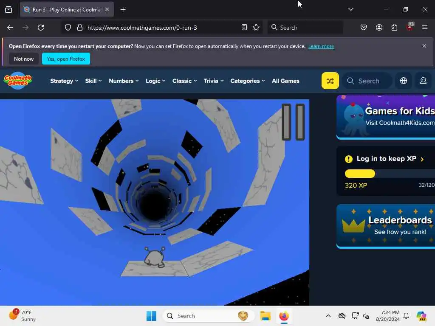Select the Run 3 browser tab
Image resolution: width=435 pixels, height=326 pixels.
tap(67, 9)
